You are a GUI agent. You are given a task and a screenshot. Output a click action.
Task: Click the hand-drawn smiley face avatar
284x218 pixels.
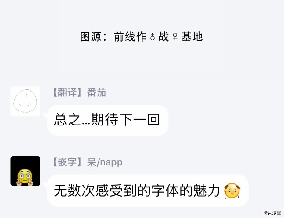(x=25, y=101)
